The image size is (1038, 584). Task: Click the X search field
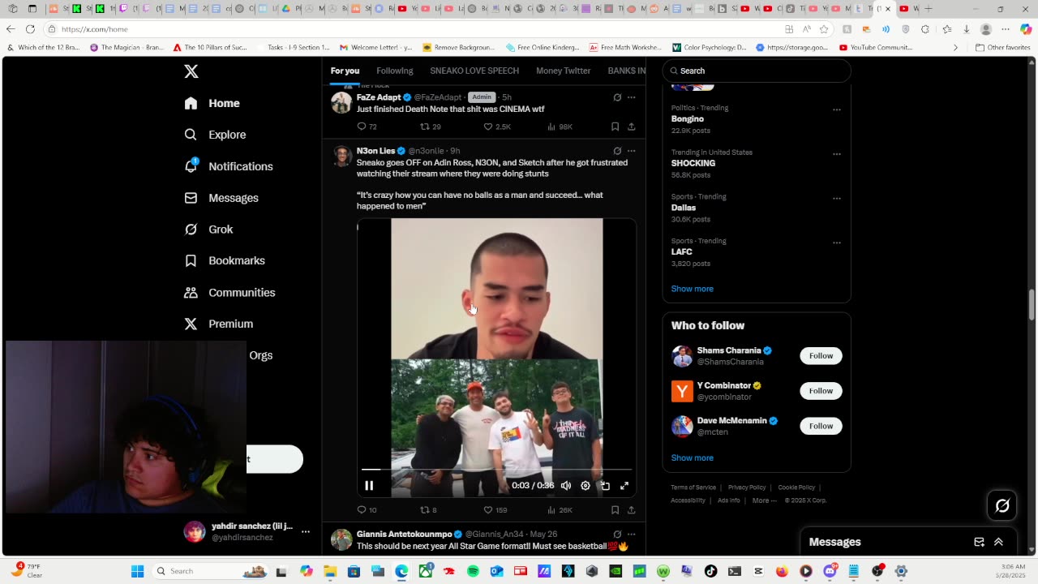click(757, 71)
